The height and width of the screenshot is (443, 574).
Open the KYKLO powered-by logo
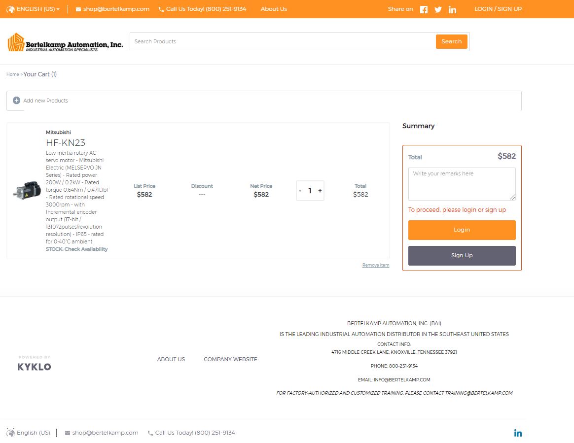35,363
